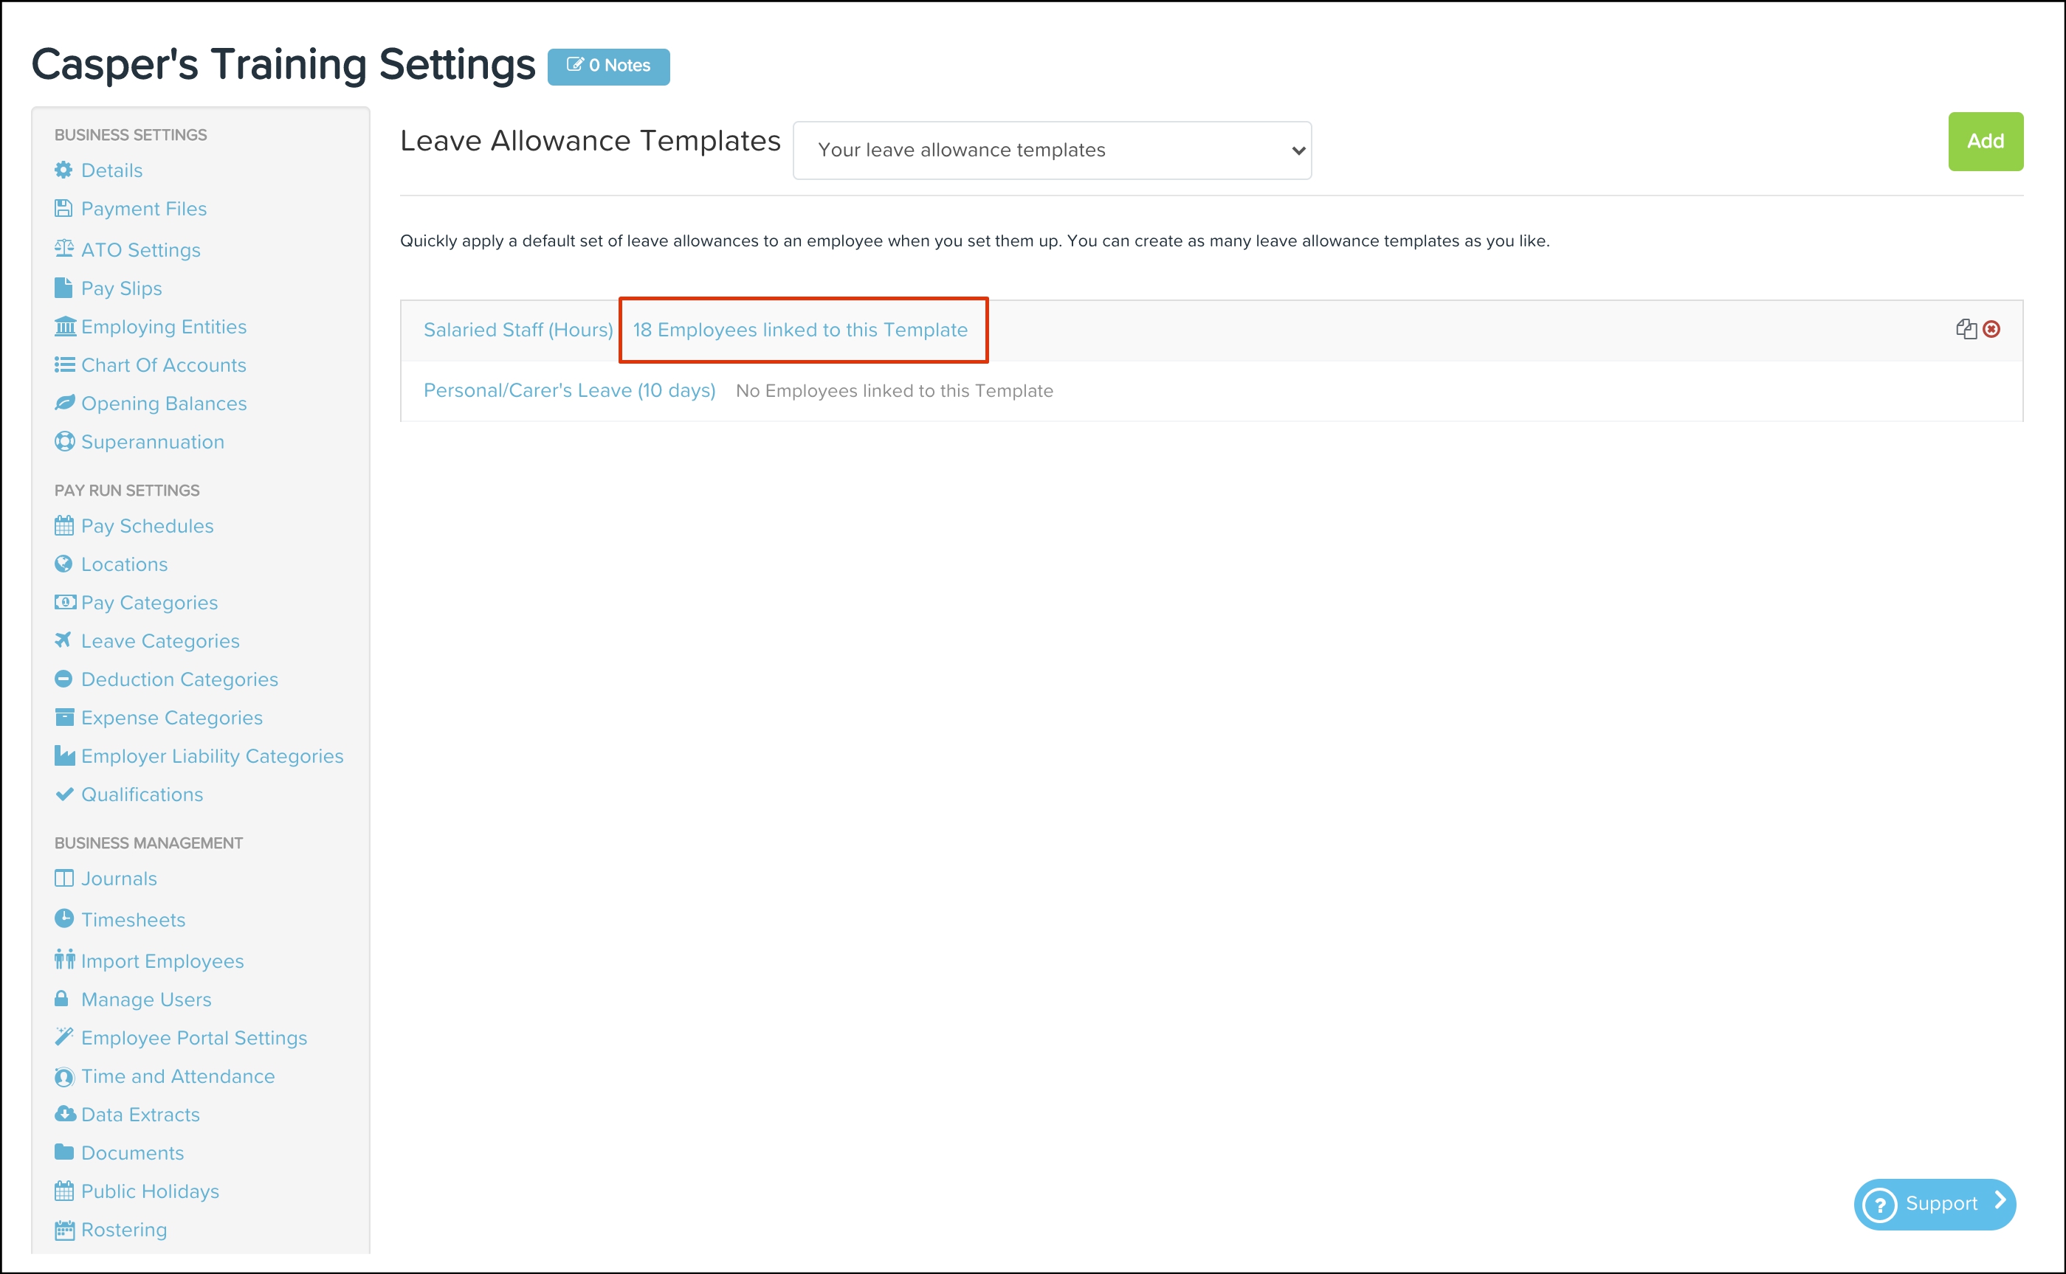Open Personal/Carer's Leave (10 days) template
This screenshot has width=2066, height=1274.
click(x=569, y=391)
